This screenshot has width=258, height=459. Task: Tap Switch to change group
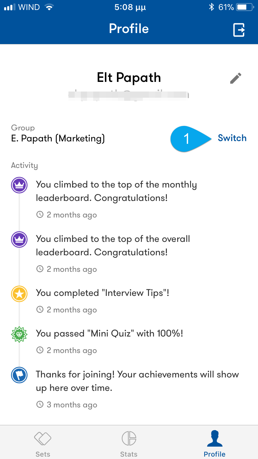pyautogui.click(x=232, y=138)
